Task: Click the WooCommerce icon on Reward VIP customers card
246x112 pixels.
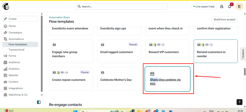Action: coord(158,45)
